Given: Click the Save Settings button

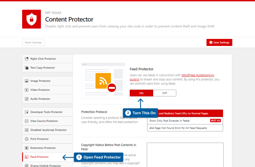Looking at the screenshot, I should (x=219, y=42).
